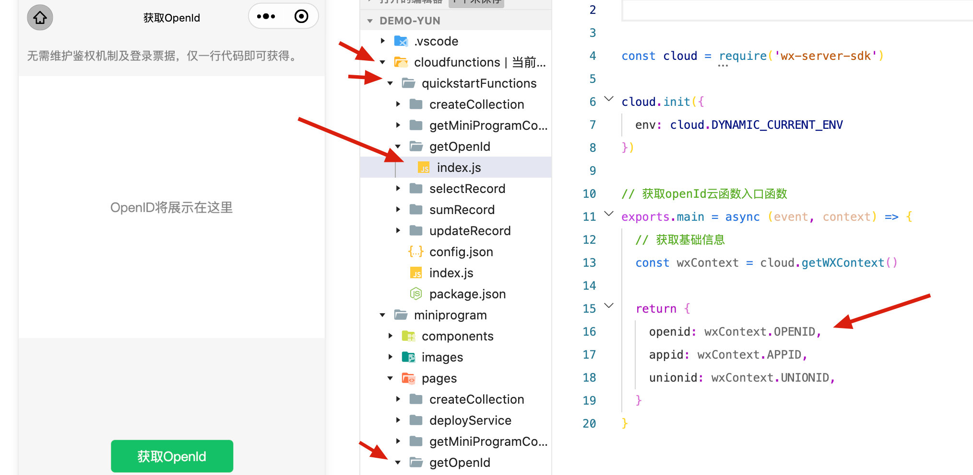Click the quickstartFunctions folder icon
The height and width of the screenshot is (475, 973).
[408, 83]
